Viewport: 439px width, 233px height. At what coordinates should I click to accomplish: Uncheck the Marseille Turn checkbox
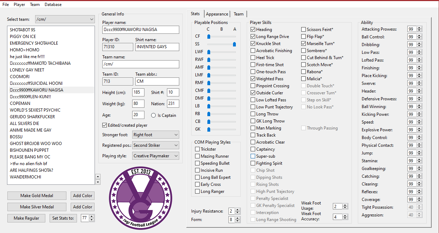tap(304, 44)
